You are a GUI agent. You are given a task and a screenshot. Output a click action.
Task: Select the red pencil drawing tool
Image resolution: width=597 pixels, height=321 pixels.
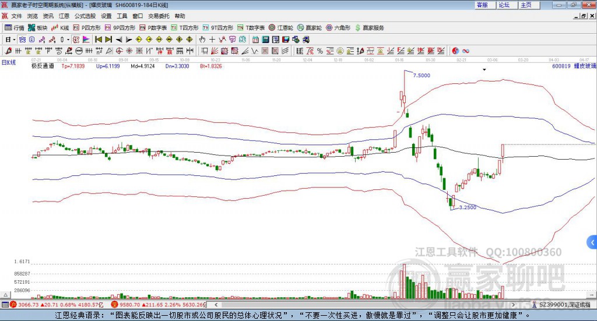pyautogui.click(x=8, y=51)
